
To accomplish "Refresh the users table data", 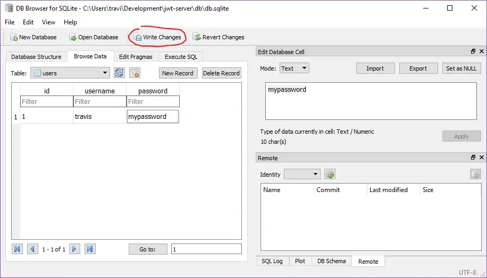I will [x=120, y=73].
